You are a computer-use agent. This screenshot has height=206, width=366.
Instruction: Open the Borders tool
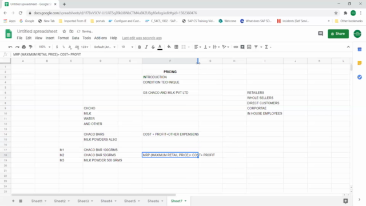[x=176, y=47]
